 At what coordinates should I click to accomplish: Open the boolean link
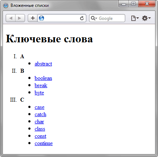43,78
